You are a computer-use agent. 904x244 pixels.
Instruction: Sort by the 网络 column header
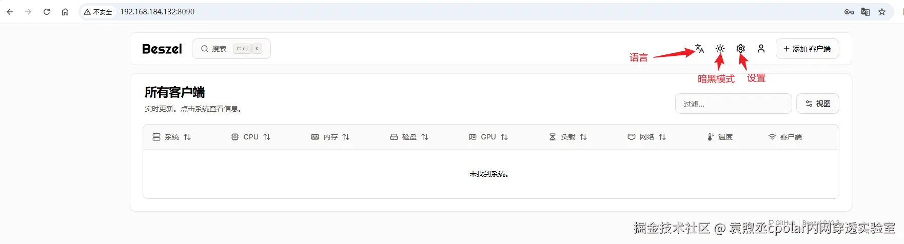click(647, 137)
